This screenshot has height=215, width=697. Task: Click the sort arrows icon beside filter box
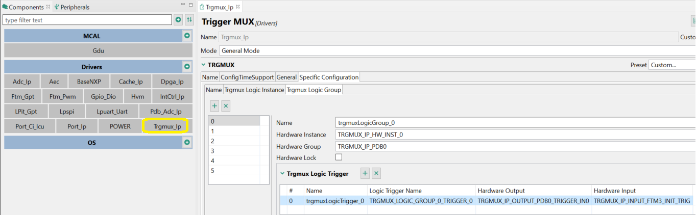tap(189, 20)
